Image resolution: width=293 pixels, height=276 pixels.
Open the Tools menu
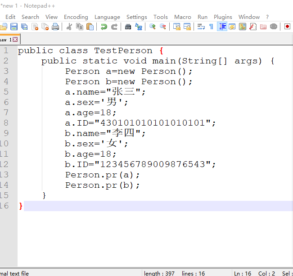(x=161, y=17)
